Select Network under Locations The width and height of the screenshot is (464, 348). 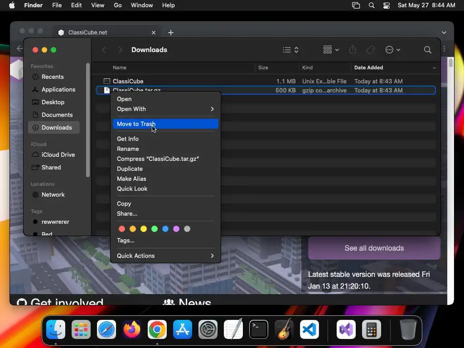click(53, 195)
